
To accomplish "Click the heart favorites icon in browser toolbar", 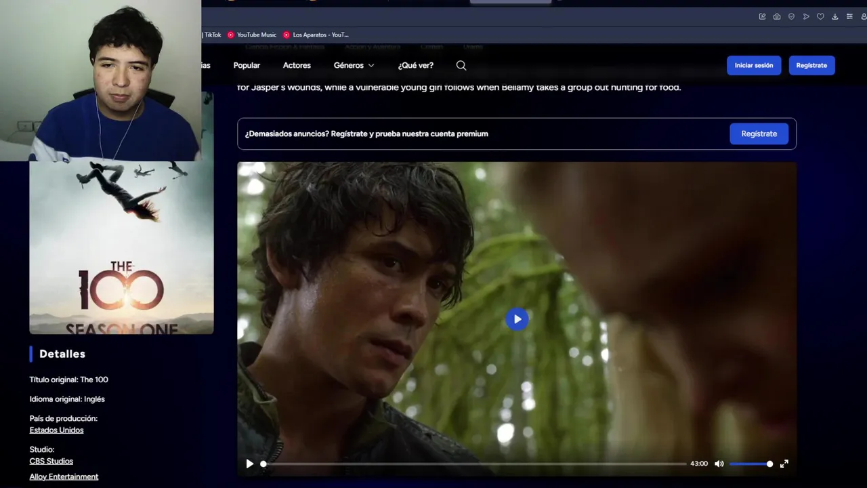I will coord(820,17).
